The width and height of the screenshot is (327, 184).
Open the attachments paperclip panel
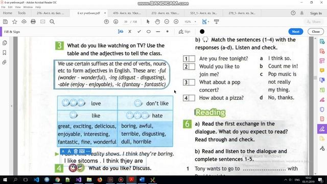(5, 62)
